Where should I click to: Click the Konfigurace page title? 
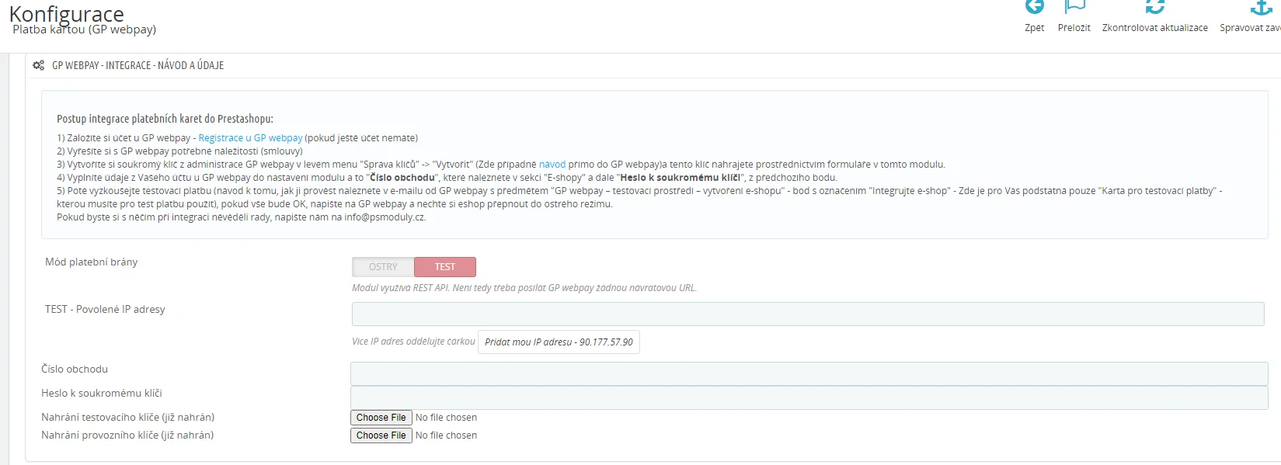click(x=66, y=14)
